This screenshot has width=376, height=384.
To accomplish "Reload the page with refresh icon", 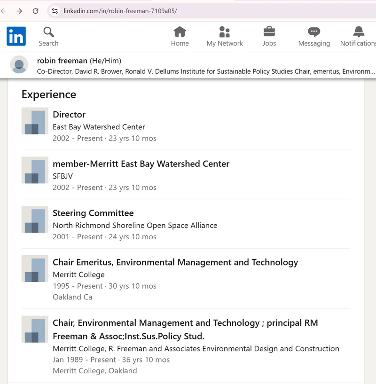I will click(x=36, y=11).
